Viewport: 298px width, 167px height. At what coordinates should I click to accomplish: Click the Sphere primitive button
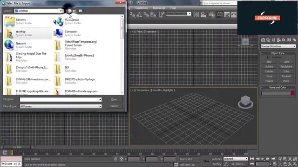click(269, 66)
